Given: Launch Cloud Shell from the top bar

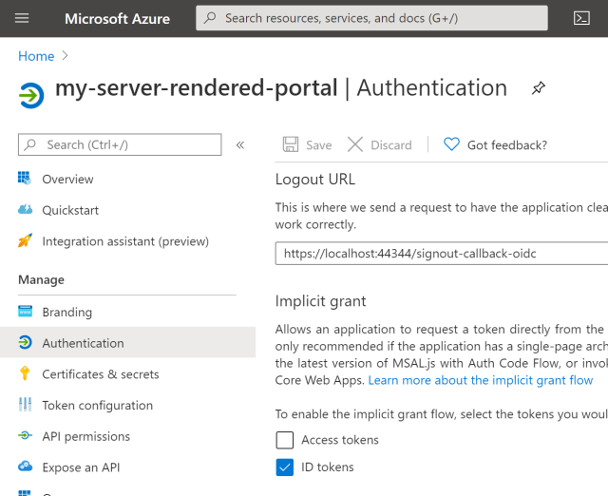Looking at the screenshot, I should tap(582, 18).
